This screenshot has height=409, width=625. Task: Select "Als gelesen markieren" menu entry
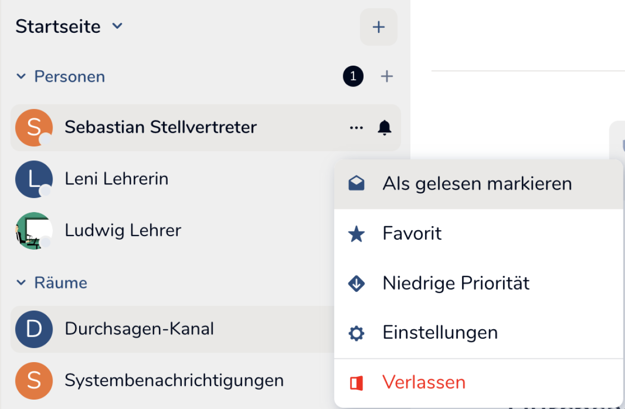[x=477, y=183]
